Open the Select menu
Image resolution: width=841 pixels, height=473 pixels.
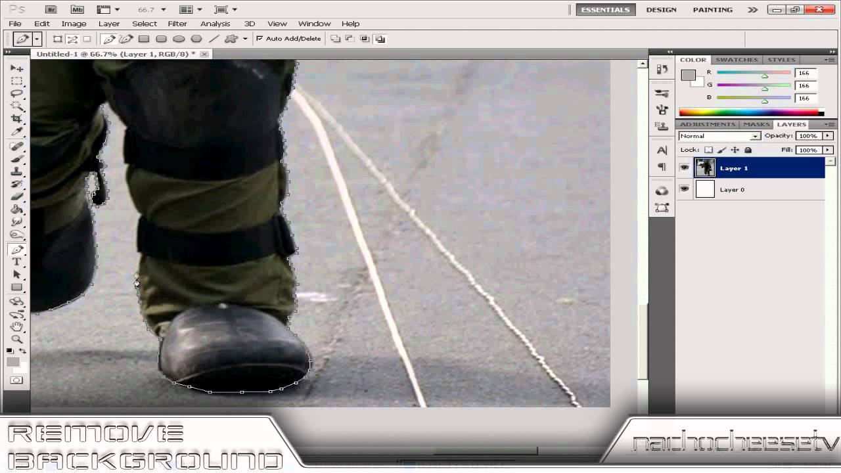145,24
